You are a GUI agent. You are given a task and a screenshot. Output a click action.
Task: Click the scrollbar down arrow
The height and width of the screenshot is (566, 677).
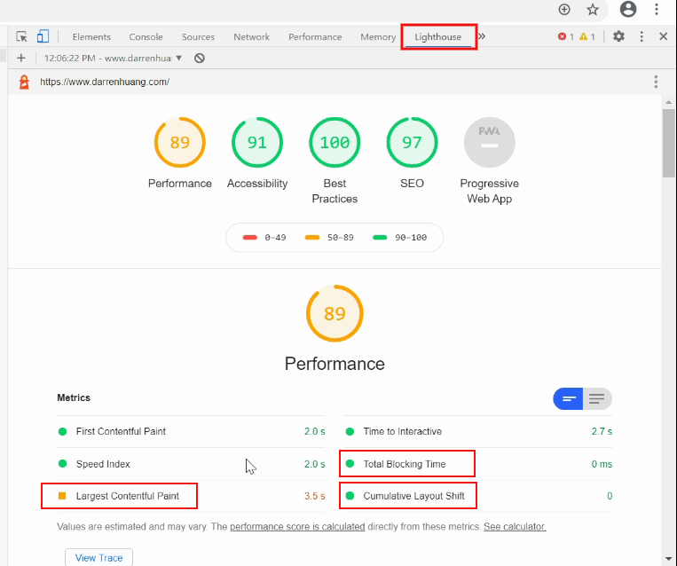668,559
